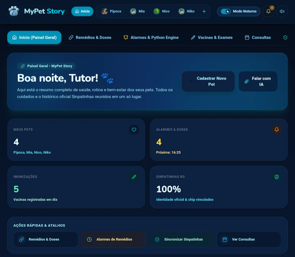Screen dimensions: 295x257
Task: Open the shield tab after Consultas
Action: tap(285, 38)
